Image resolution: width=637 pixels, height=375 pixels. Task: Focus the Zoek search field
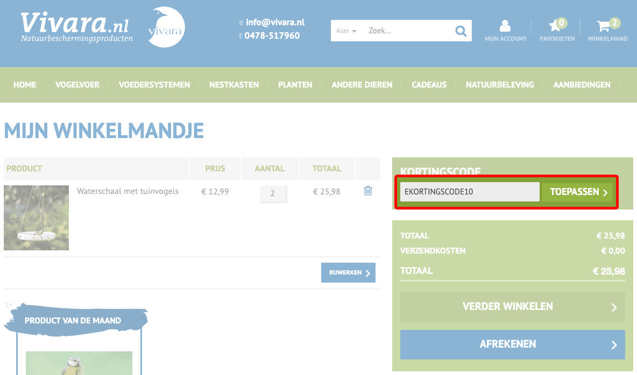pos(407,31)
